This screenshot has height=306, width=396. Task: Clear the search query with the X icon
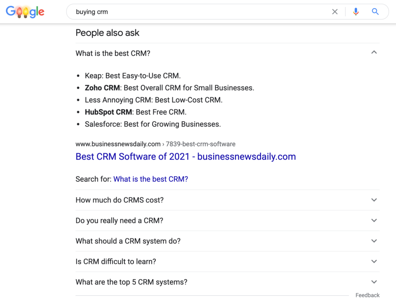coord(335,12)
